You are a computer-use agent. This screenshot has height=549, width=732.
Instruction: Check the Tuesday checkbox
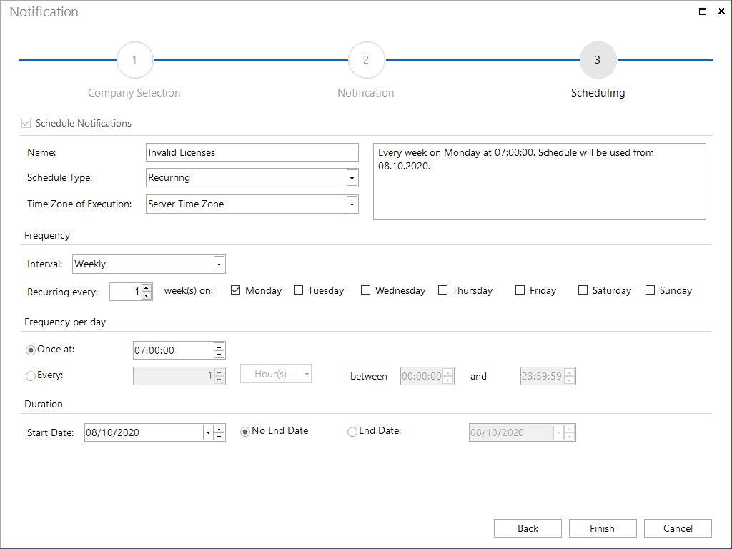(x=298, y=290)
